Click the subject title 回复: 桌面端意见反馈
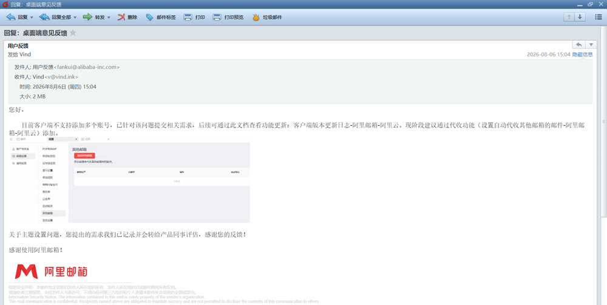 tap(35, 33)
